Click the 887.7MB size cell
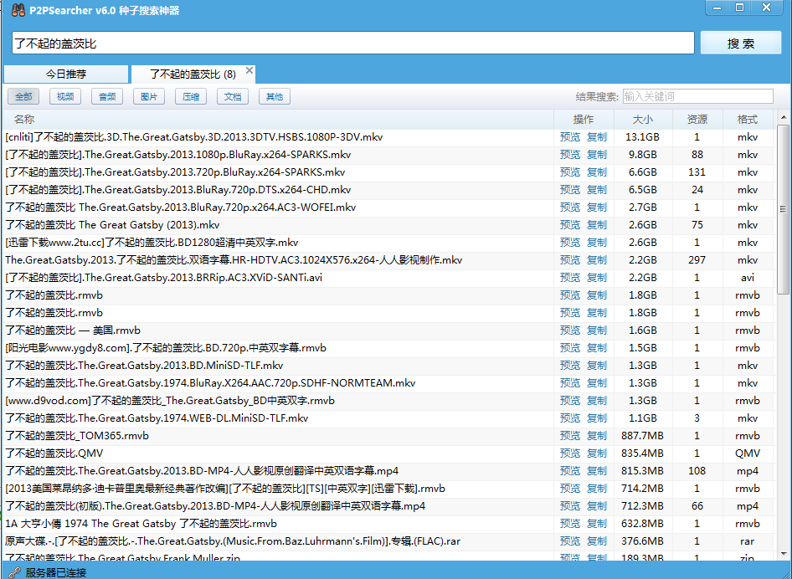The image size is (792, 579). point(642,436)
